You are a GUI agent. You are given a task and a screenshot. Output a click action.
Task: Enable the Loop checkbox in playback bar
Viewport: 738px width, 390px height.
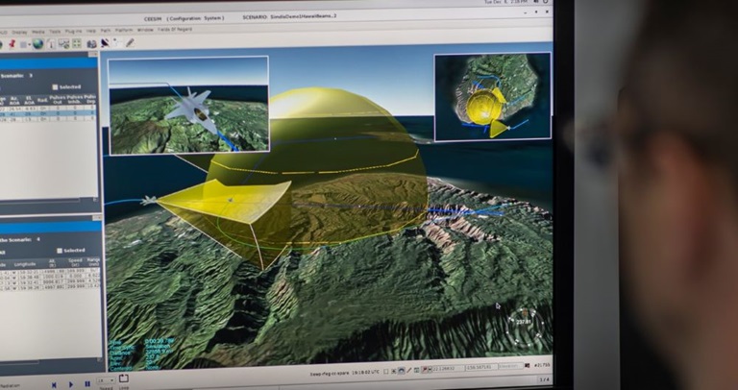tap(123, 378)
